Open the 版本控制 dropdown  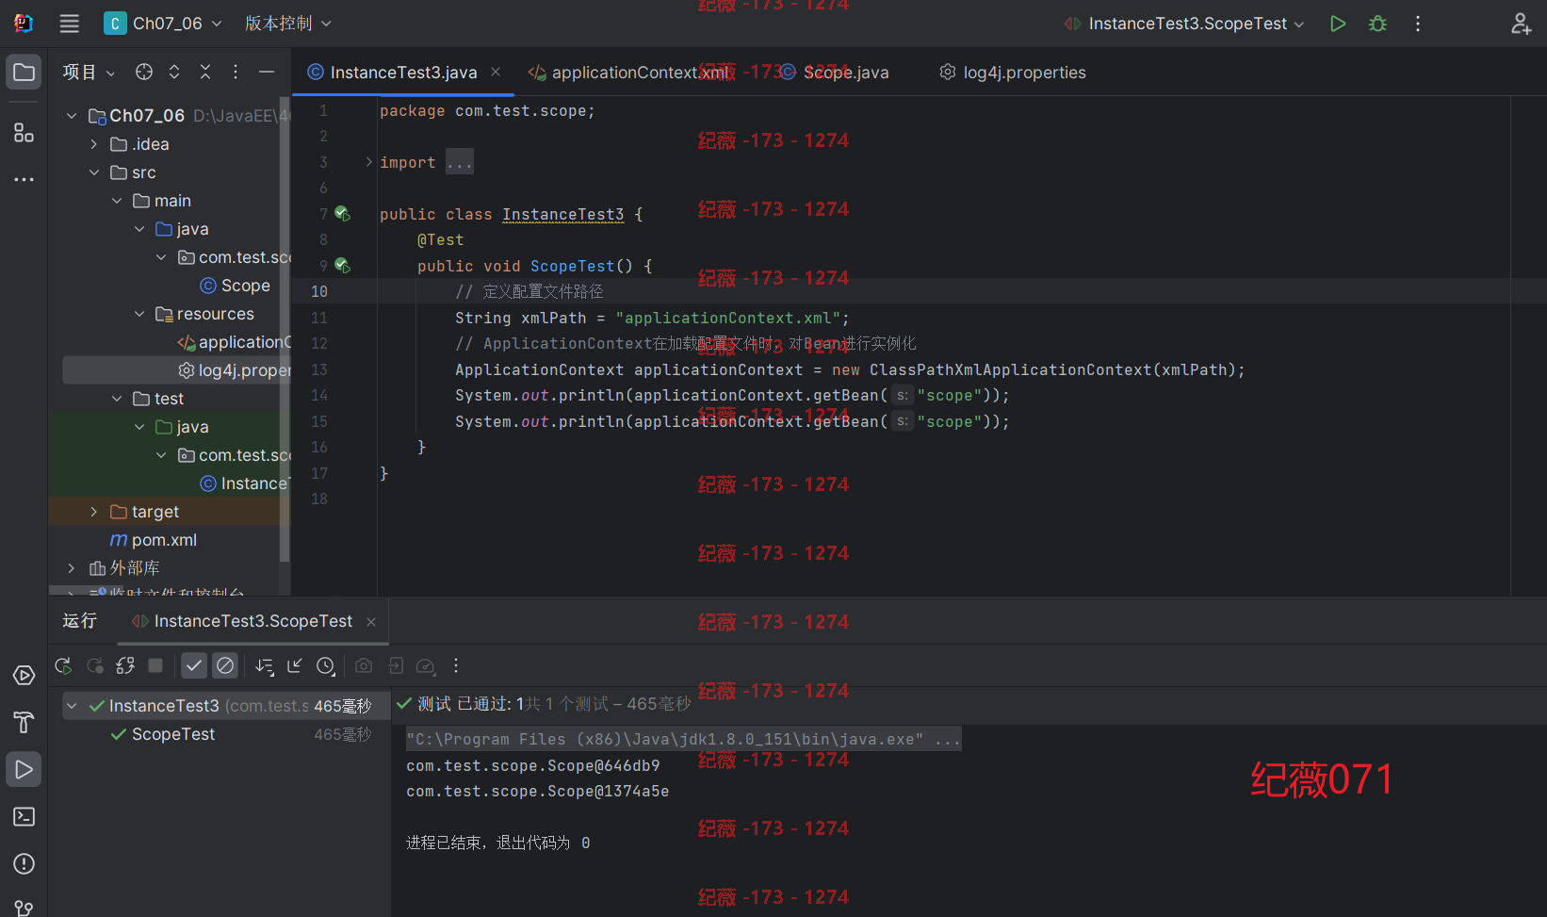pyautogui.click(x=288, y=24)
